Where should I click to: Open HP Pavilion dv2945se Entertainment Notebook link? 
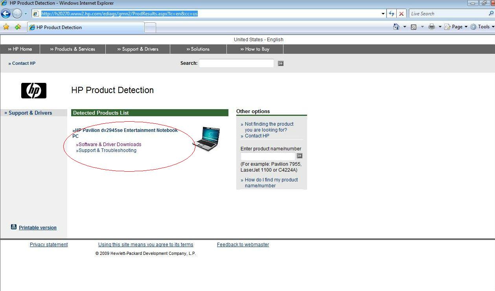coord(125,133)
